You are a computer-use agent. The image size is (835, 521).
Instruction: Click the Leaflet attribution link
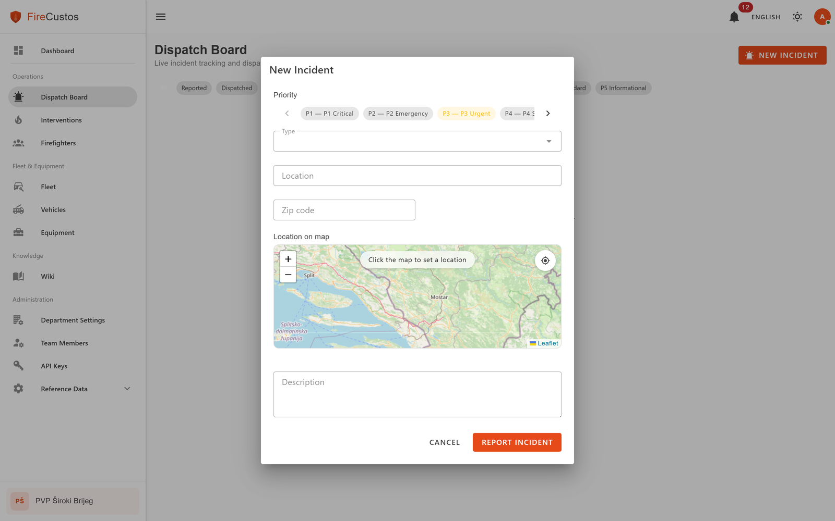(x=547, y=343)
